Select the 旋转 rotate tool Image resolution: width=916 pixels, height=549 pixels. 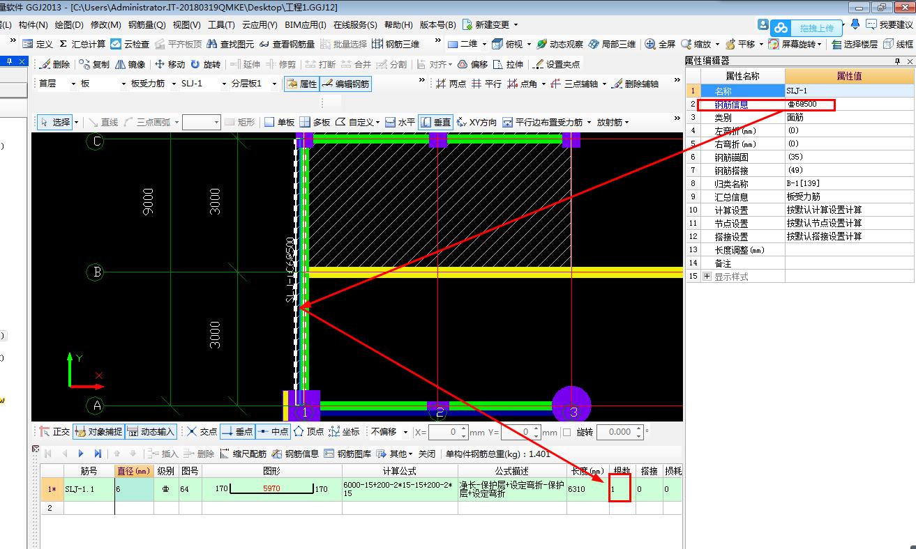(x=206, y=64)
